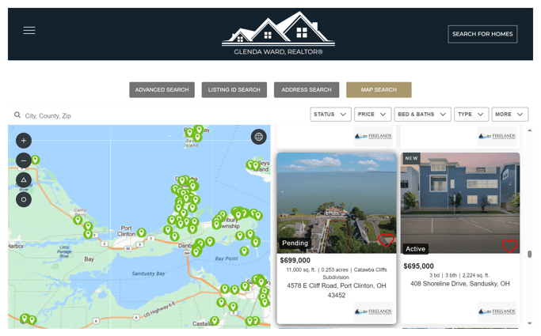This screenshot has height=336, width=541.
Task: Zoom in on the map
Action: pos(24,141)
